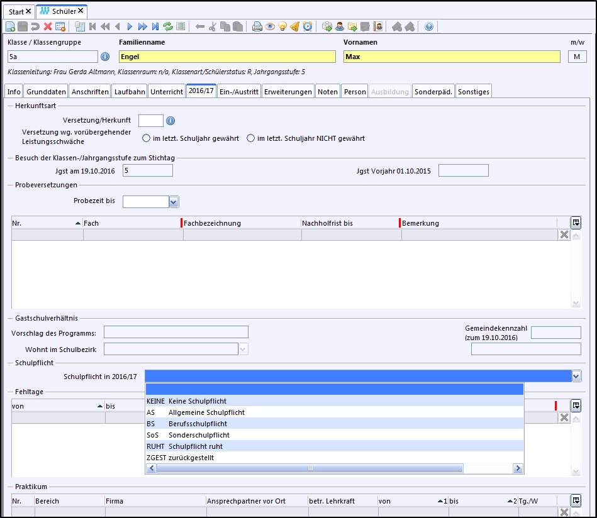597x518 pixels.
Task: Collapse the Schulpflicht in 2016/17 dropdown arrow
Action: pyautogui.click(x=576, y=376)
